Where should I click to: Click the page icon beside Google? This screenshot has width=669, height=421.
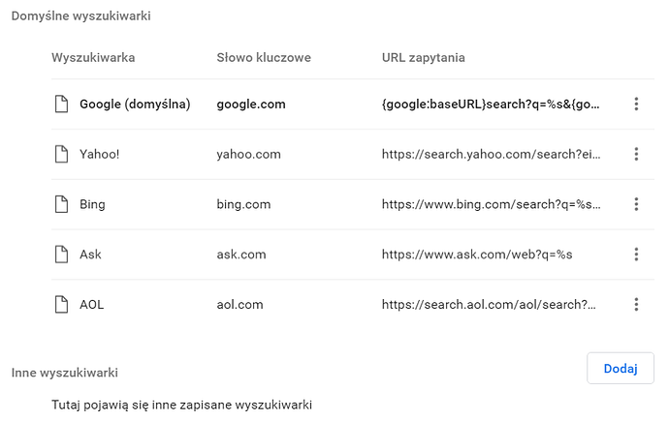pyautogui.click(x=61, y=104)
